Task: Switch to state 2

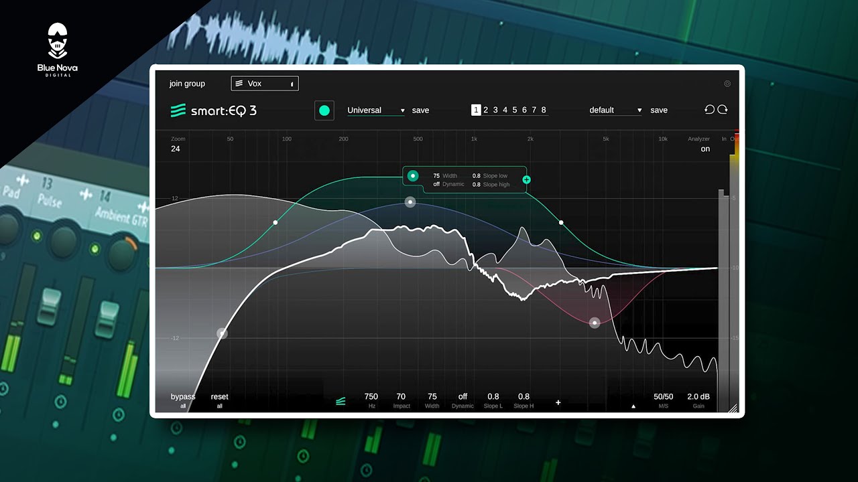Action: [486, 110]
